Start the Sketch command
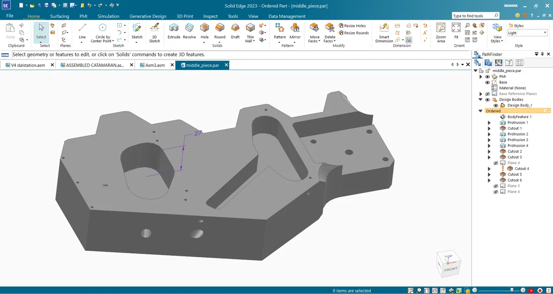 click(137, 32)
